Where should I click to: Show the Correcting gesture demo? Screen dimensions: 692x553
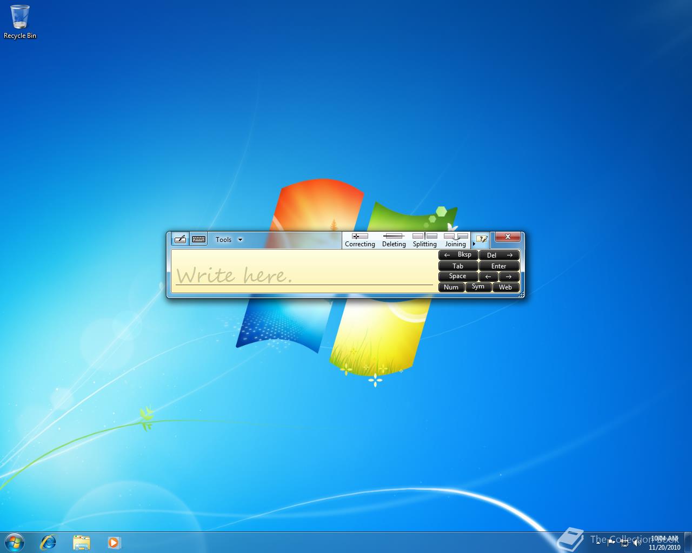[360, 240]
